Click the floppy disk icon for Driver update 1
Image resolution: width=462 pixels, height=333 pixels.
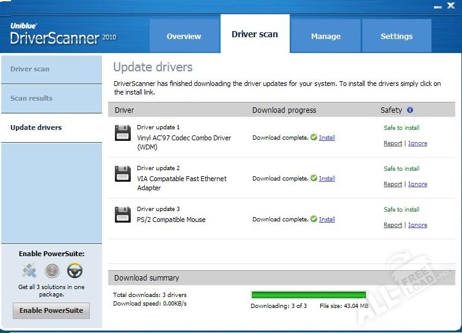(123, 133)
